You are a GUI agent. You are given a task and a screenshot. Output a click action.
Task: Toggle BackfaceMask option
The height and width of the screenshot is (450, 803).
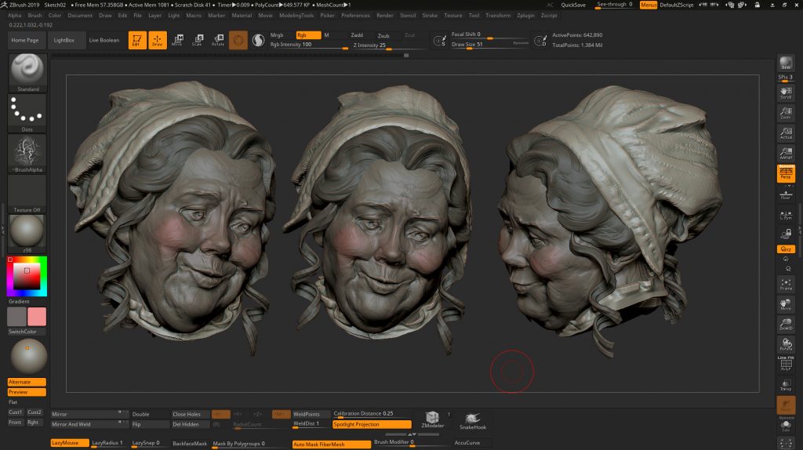point(190,444)
